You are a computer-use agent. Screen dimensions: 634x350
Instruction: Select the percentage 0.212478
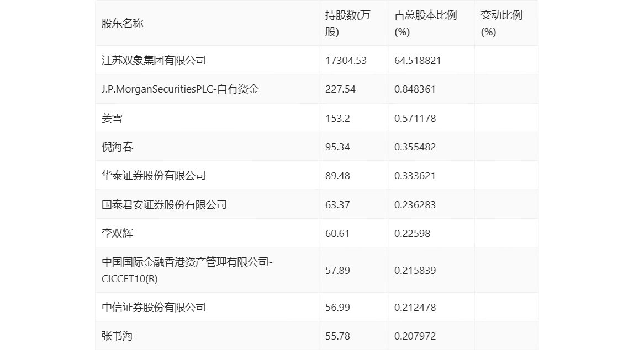(x=415, y=307)
